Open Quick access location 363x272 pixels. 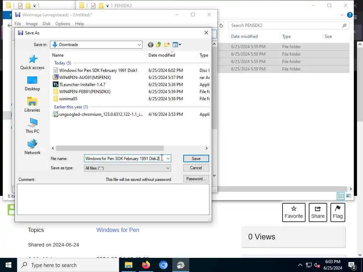point(32,62)
